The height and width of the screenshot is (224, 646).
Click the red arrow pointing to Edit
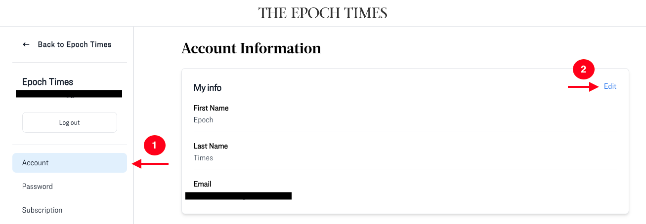pyautogui.click(x=583, y=87)
